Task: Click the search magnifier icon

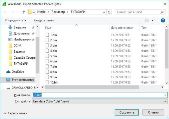Action: coord(162,12)
